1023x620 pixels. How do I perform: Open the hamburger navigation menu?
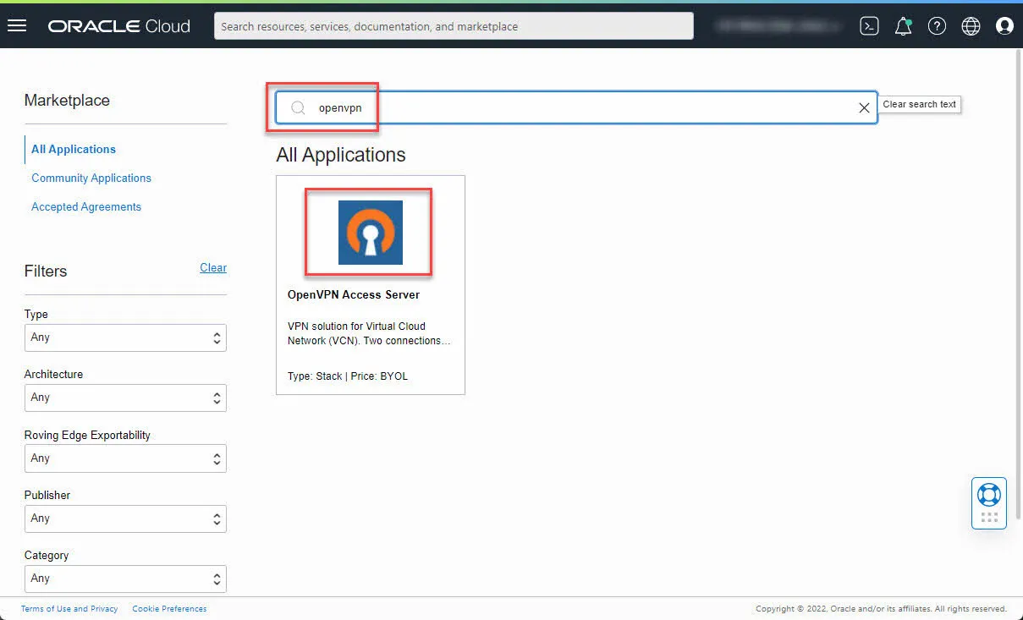(17, 26)
